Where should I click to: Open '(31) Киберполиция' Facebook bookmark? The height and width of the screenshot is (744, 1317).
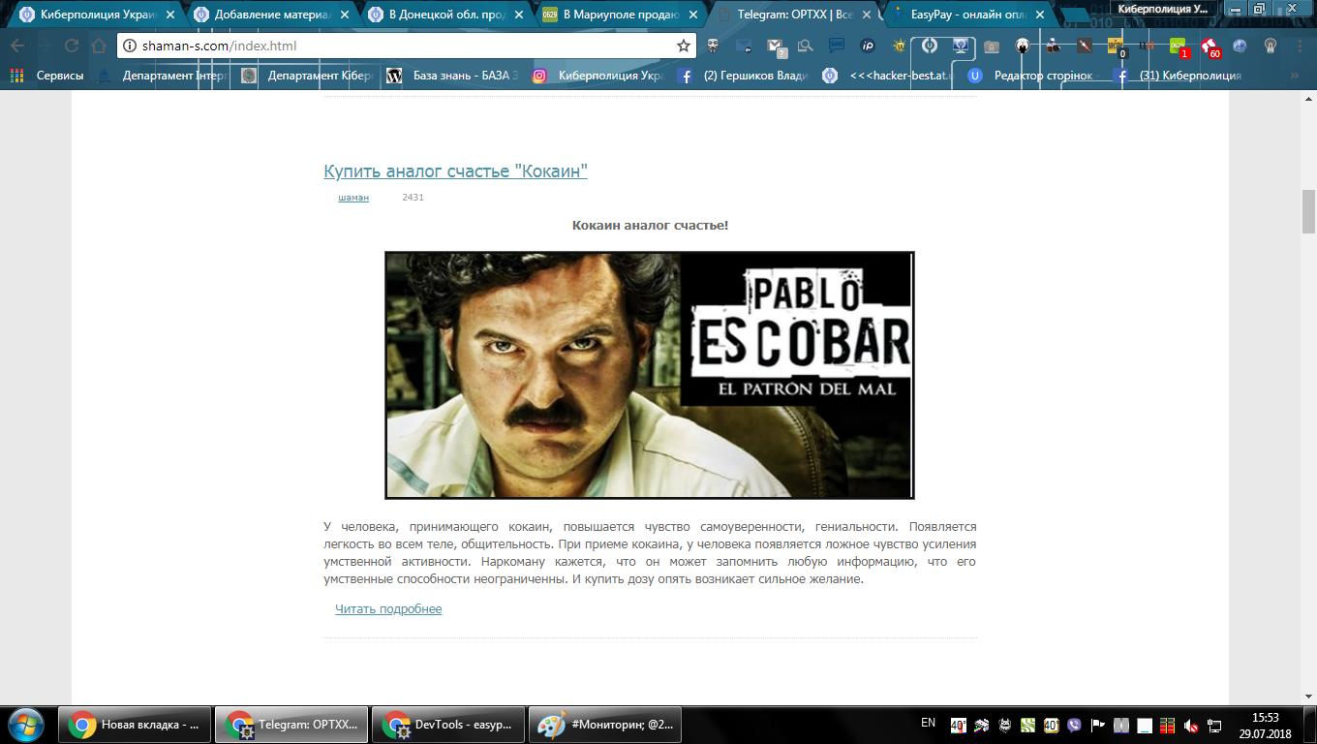[1179, 76]
